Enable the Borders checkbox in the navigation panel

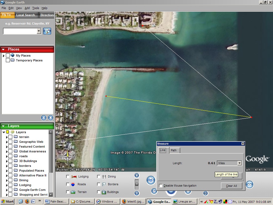[99, 184]
